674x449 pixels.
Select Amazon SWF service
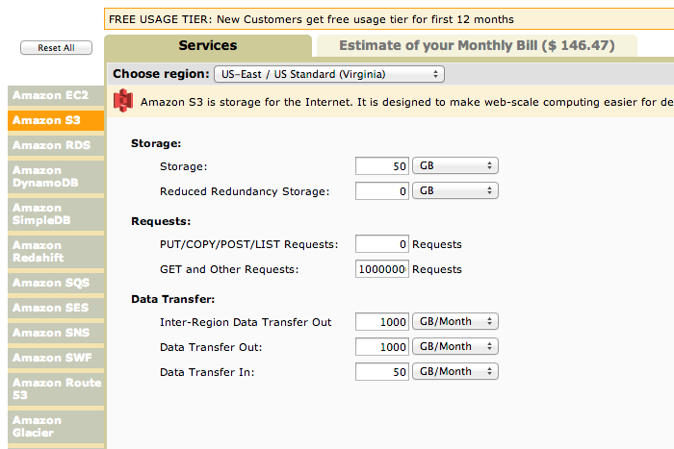[x=56, y=358]
